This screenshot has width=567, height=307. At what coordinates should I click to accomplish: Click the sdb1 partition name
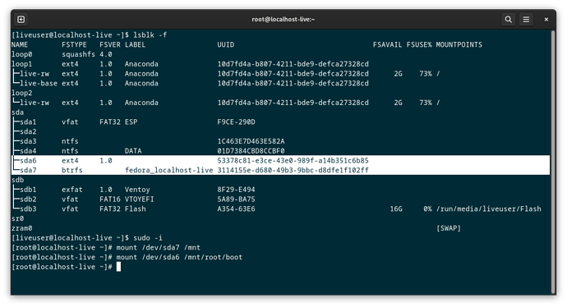28,190
